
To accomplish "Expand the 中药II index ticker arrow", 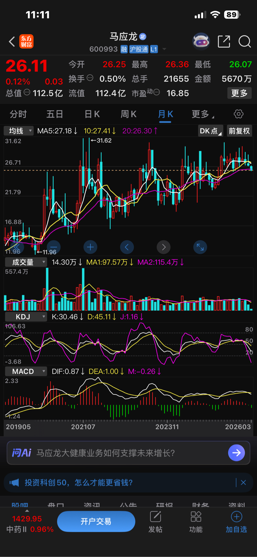I will (x=27, y=511).
